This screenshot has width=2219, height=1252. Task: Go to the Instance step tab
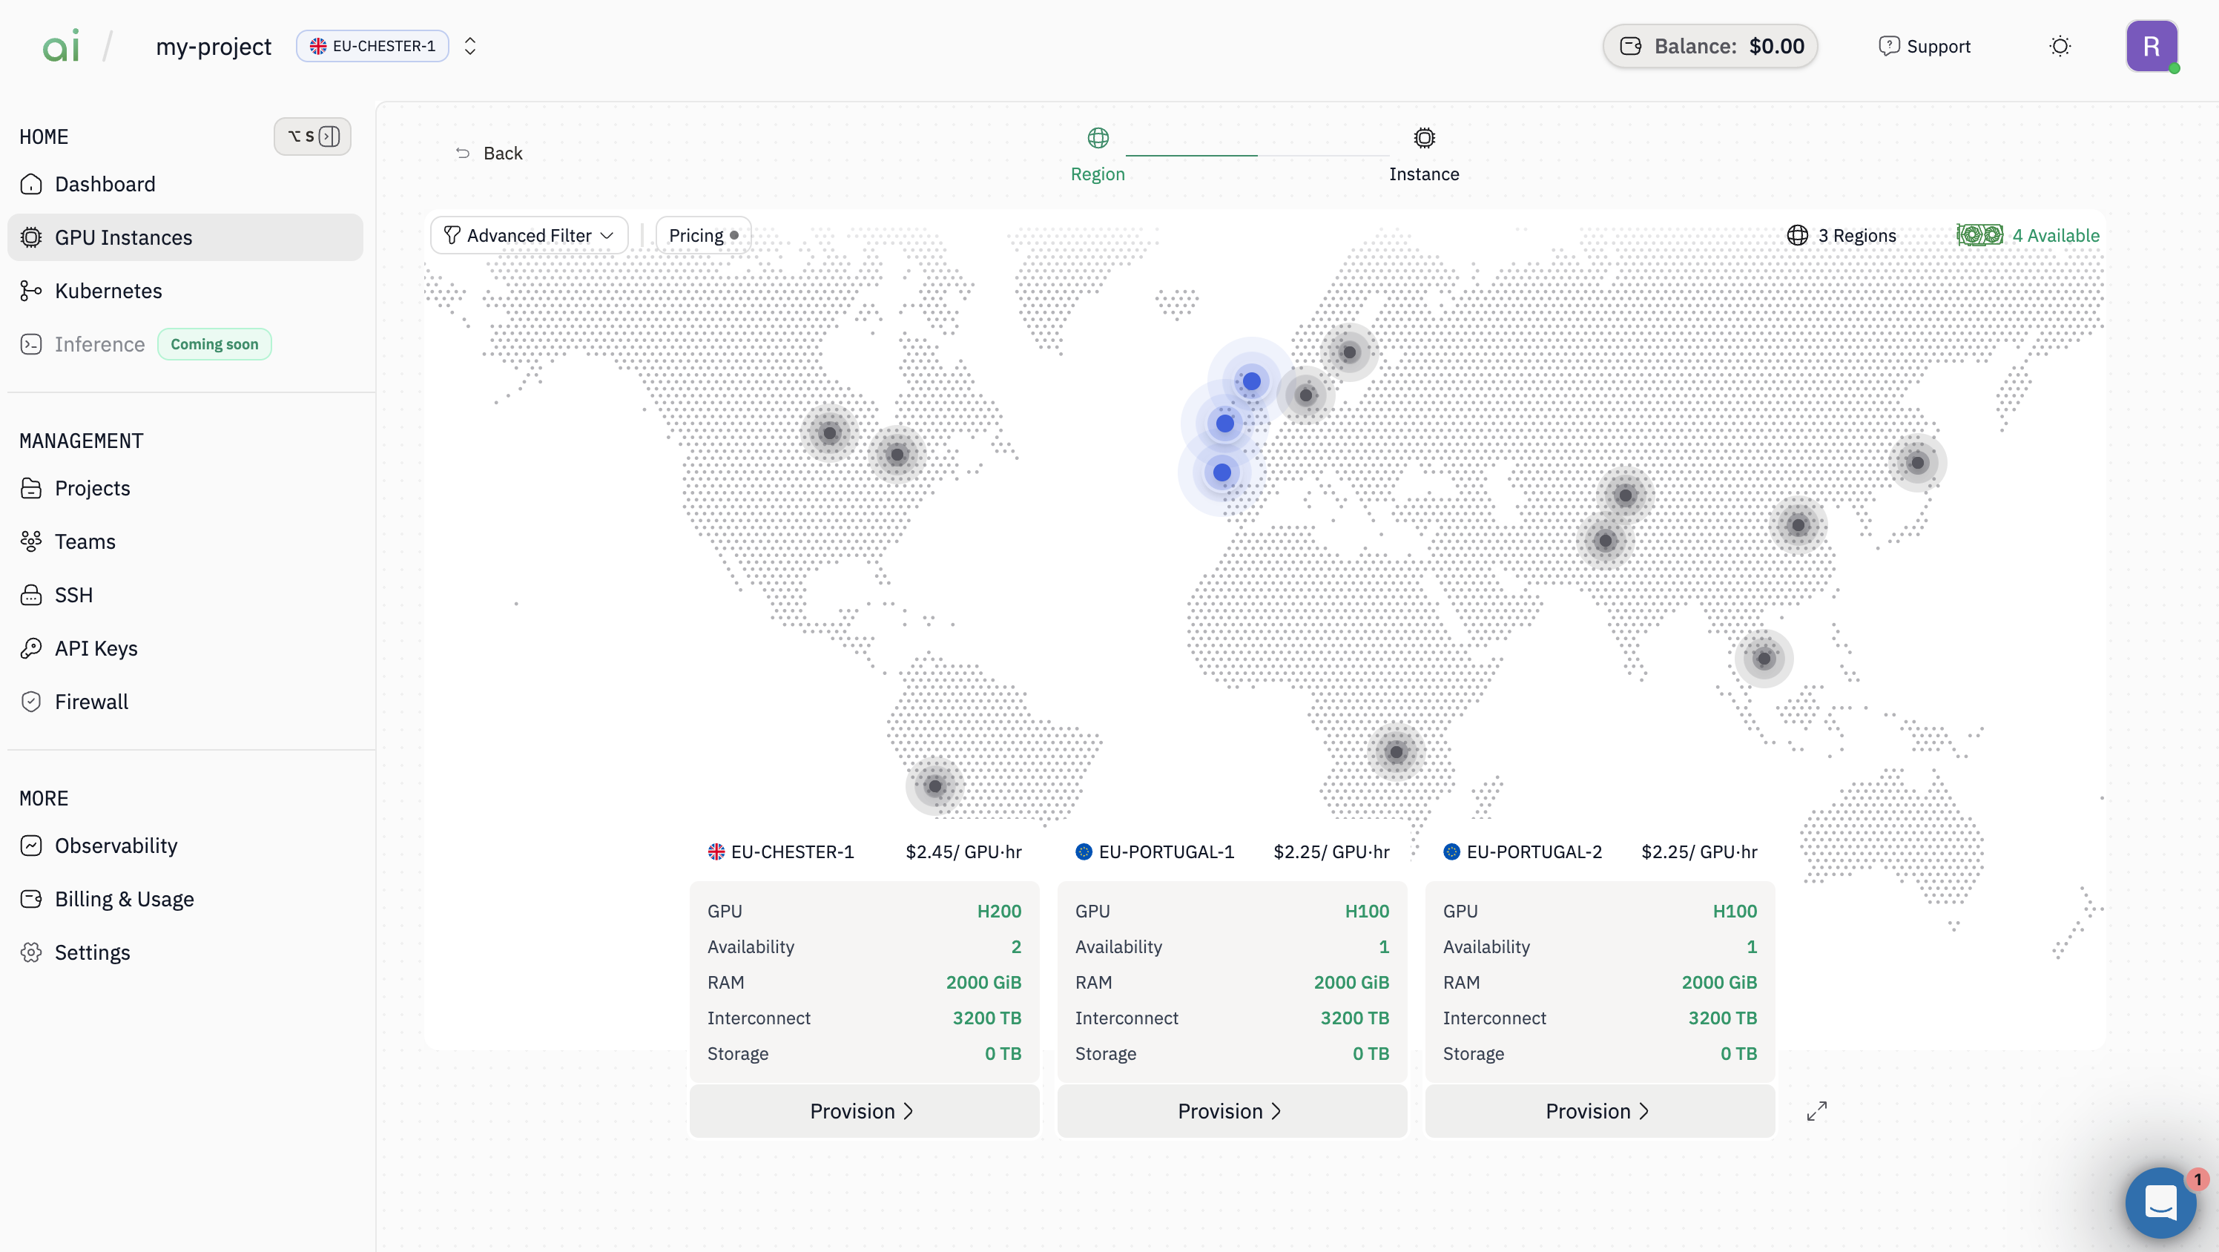[x=1423, y=154]
